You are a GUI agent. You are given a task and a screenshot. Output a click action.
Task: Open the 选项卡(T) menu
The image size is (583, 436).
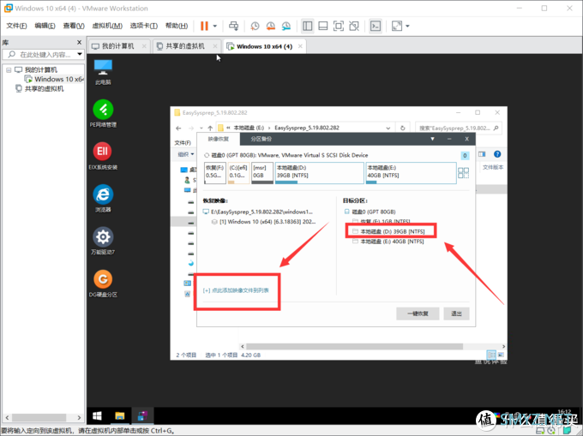coord(144,26)
